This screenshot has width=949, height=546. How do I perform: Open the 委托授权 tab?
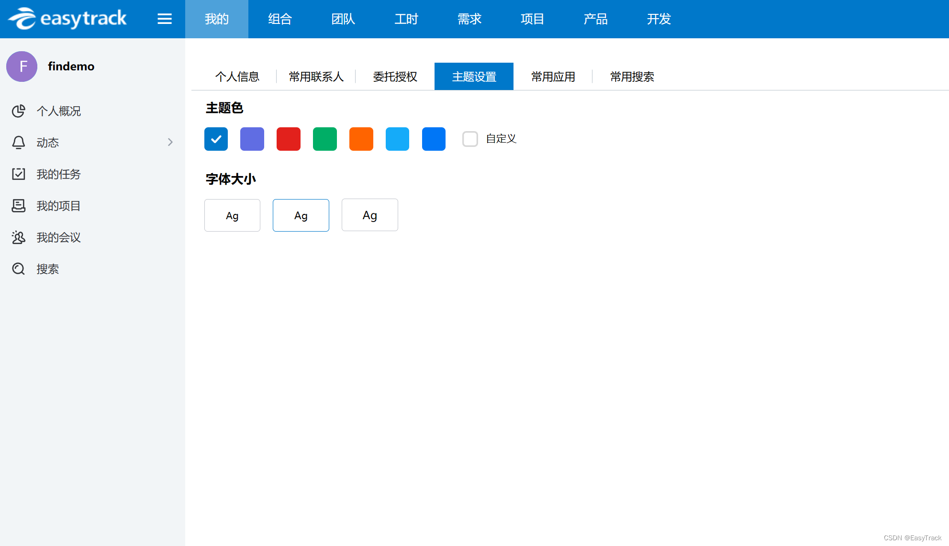click(395, 77)
